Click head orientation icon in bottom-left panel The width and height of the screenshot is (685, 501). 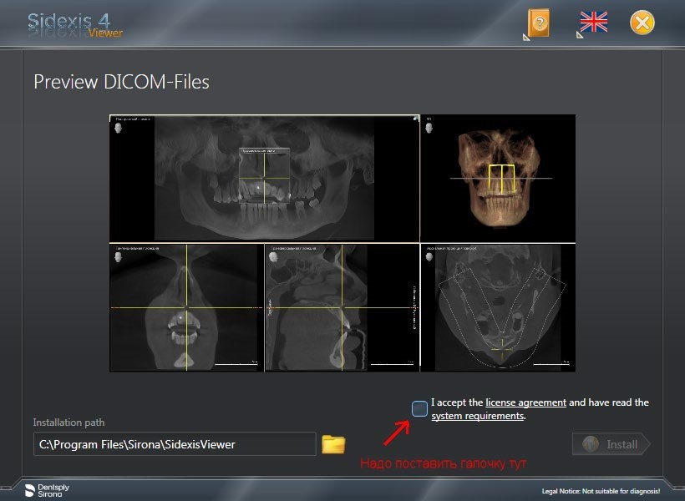pyautogui.click(x=117, y=256)
